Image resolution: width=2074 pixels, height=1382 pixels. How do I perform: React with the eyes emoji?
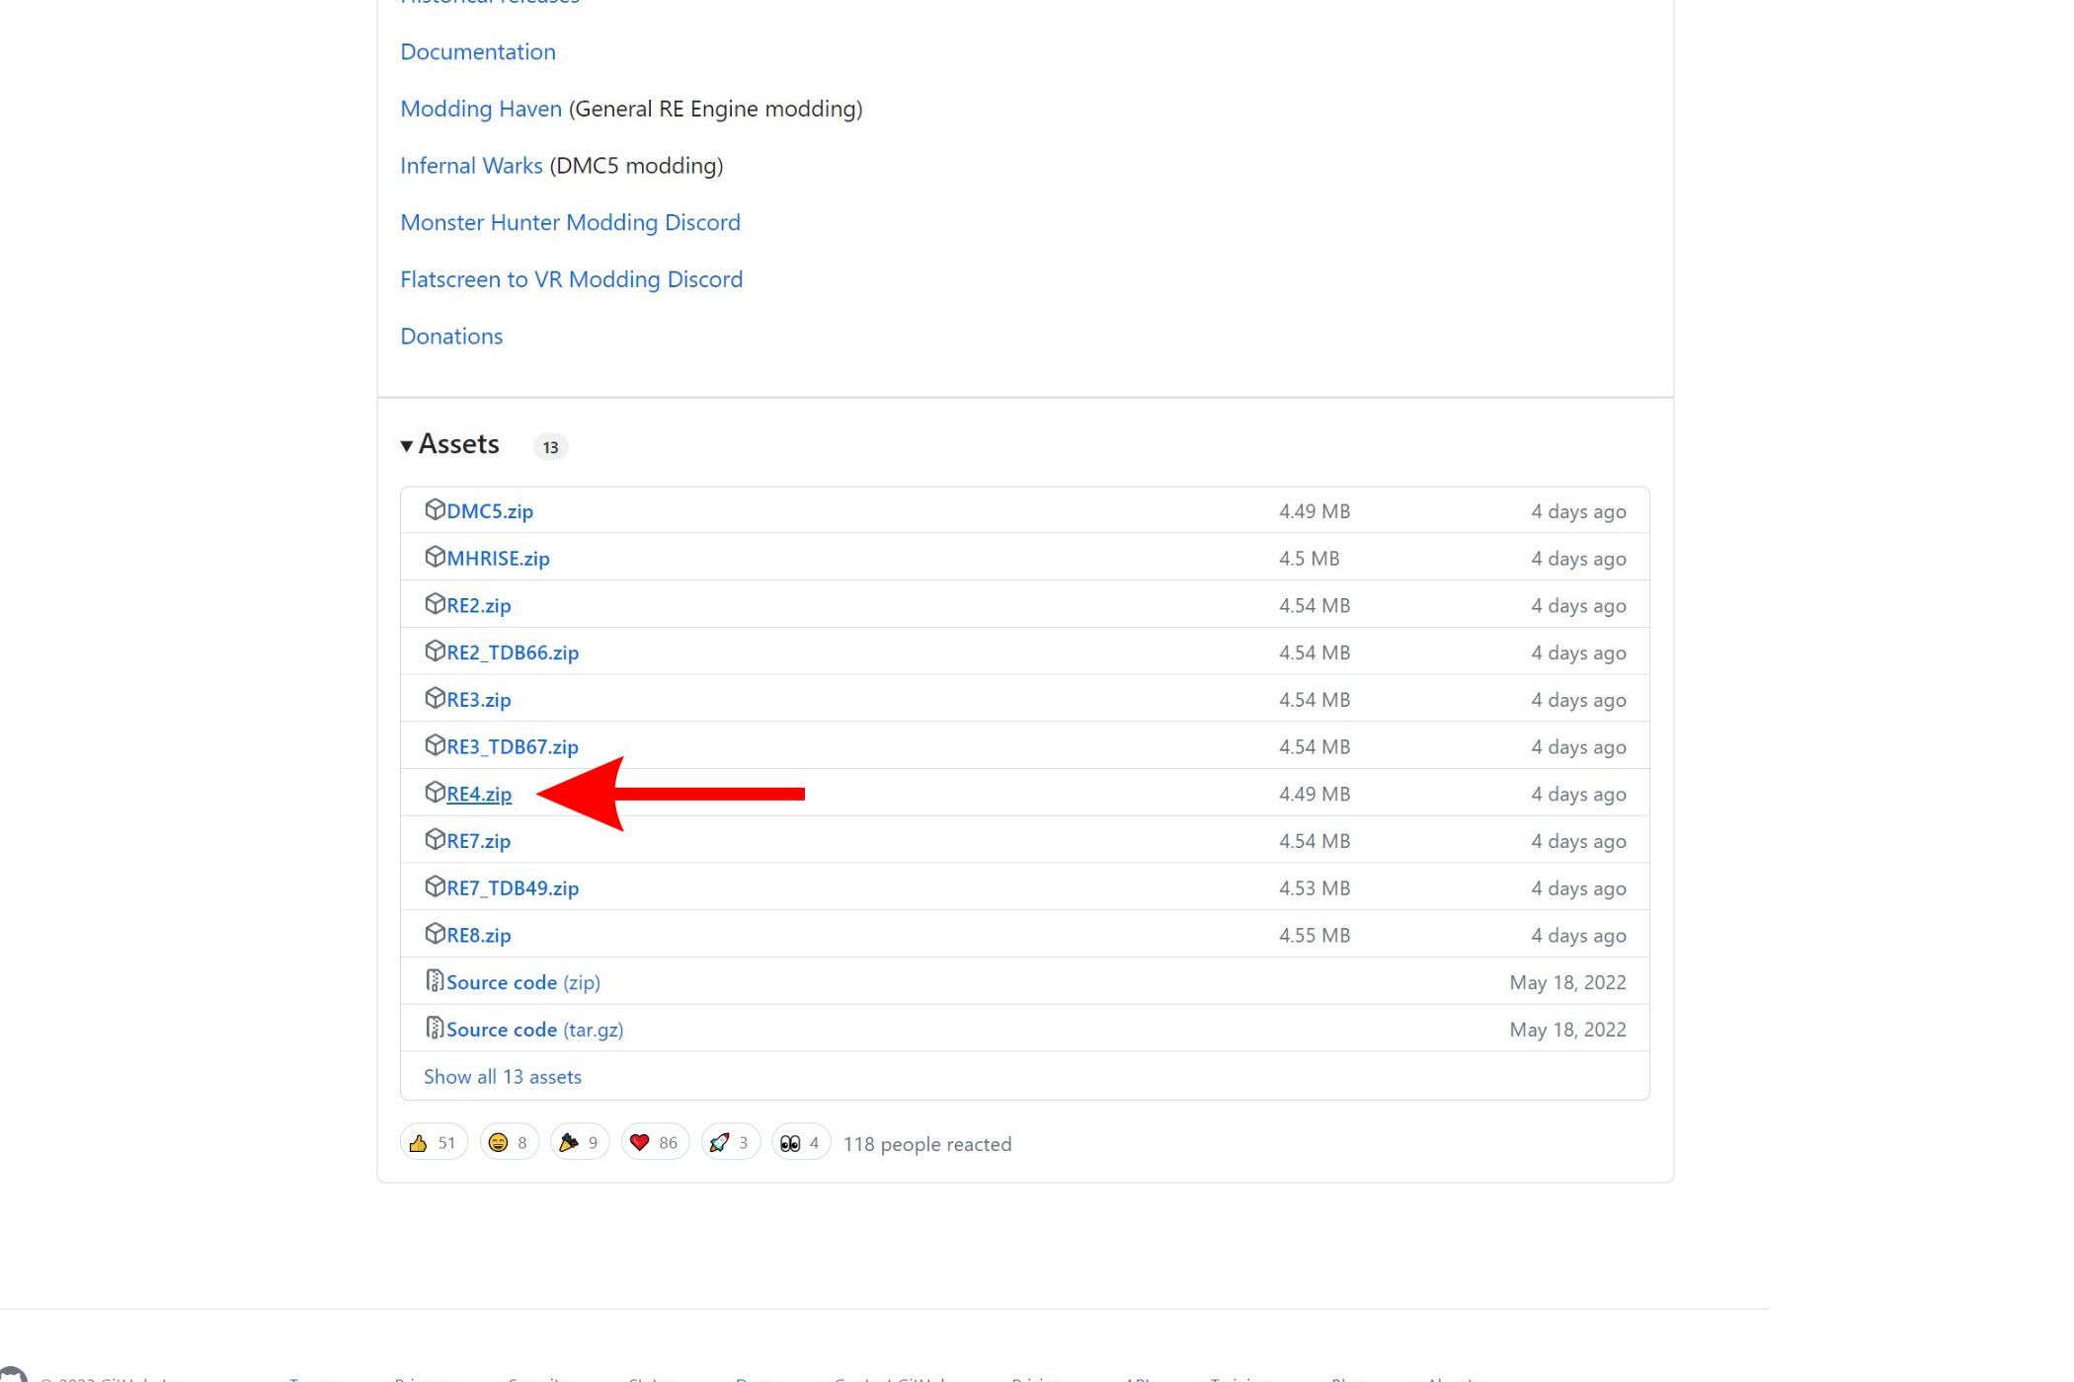coord(800,1143)
